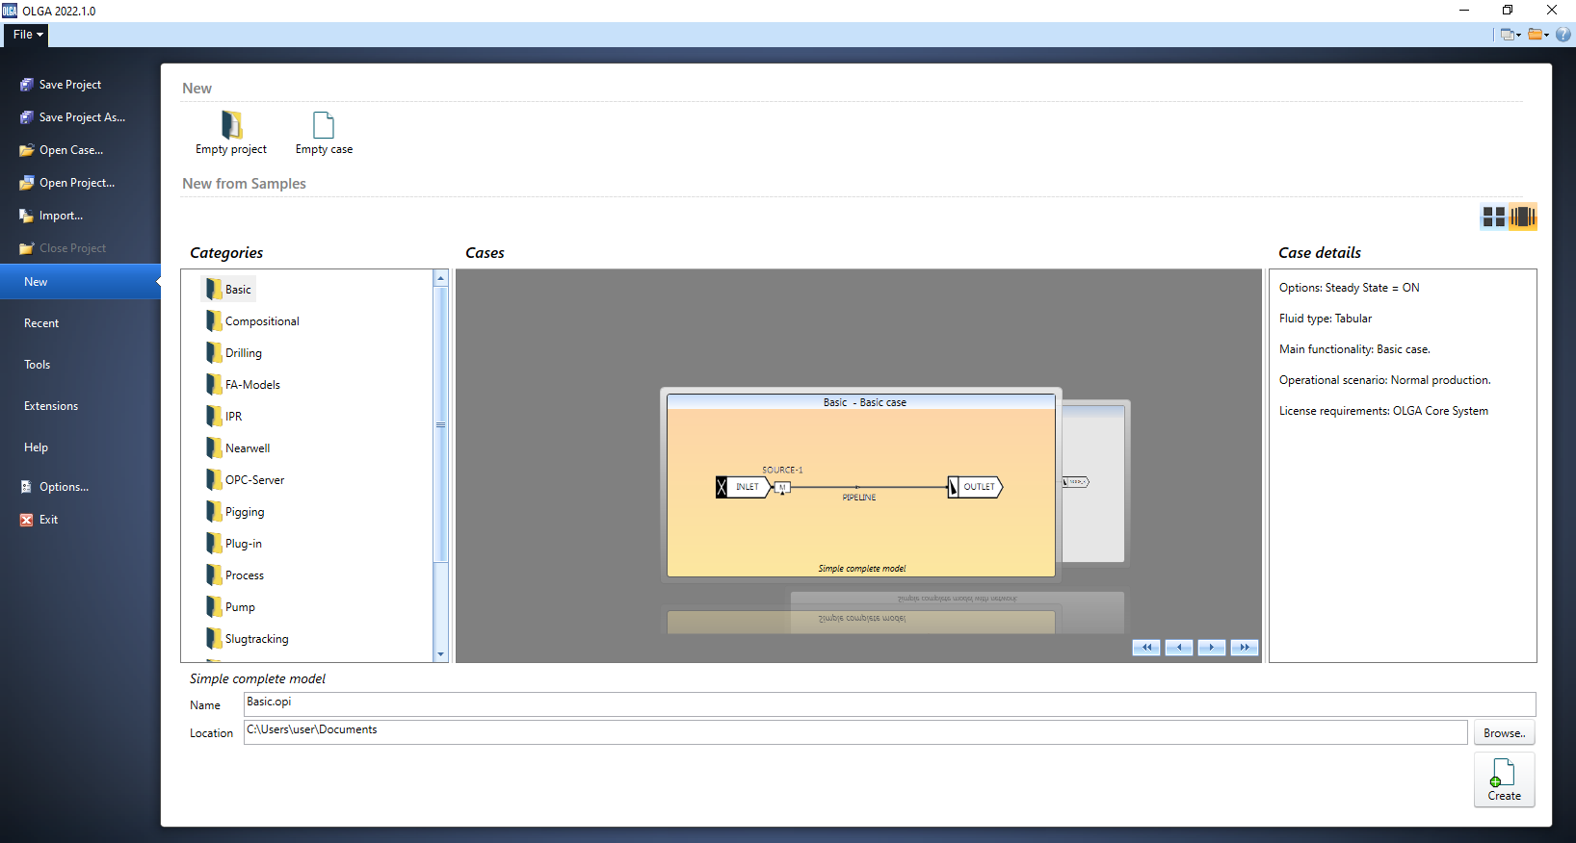The width and height of the screenshot is (1576, 843).
Task: Click the Options document icon
Action: pos(27,487)
